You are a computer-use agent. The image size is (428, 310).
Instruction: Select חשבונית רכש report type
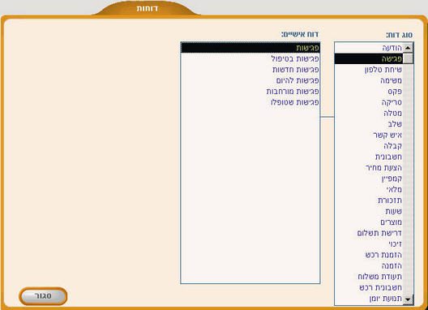369,287
